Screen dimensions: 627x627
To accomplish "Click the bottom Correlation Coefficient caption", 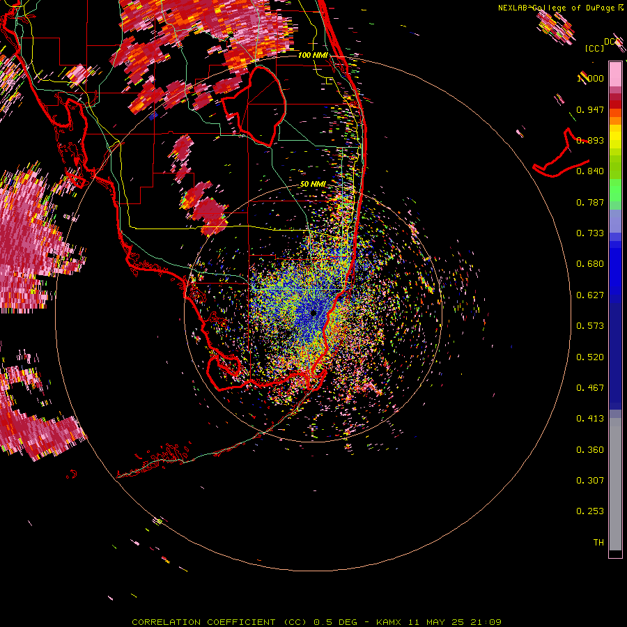I will (317, 622).
